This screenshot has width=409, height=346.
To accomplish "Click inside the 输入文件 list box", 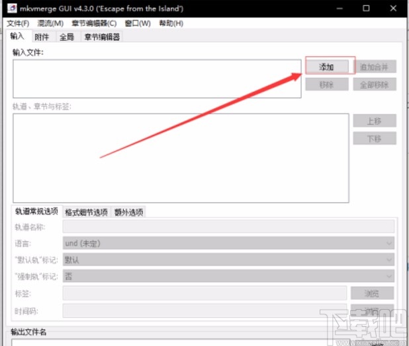I will 157,79.
